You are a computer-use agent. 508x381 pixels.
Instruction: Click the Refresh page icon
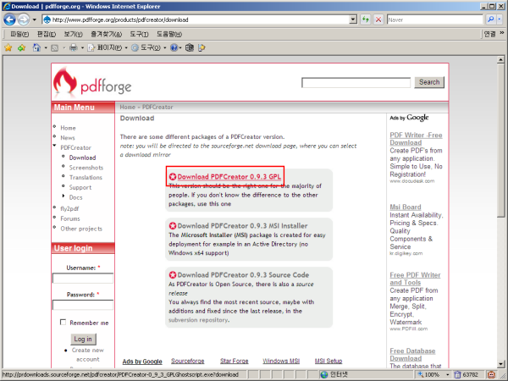coord(366,19)
